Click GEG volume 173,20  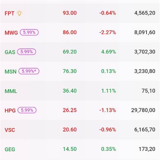pyautogui.click(x=147, y=149)
